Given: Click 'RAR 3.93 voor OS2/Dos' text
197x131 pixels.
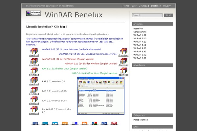Looking at the screenshot, I should [54, 101].
